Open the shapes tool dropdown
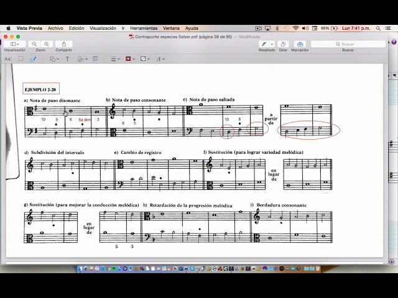This screenshot has width=398, height=298. [x=54, y=59]
